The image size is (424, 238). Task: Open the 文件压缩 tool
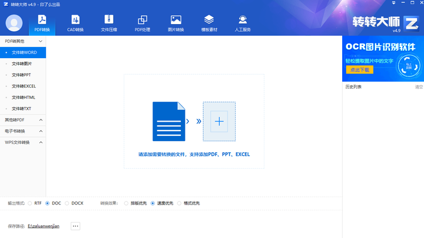coord(109,24)
